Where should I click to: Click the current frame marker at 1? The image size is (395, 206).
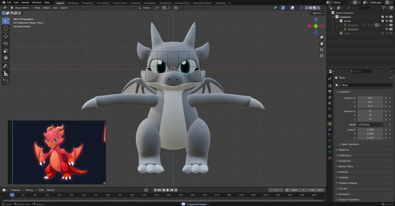12,195
